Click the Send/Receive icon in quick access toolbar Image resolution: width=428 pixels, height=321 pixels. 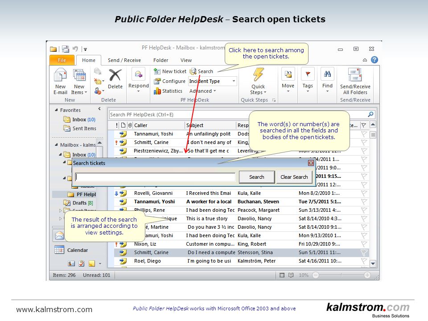66,49
